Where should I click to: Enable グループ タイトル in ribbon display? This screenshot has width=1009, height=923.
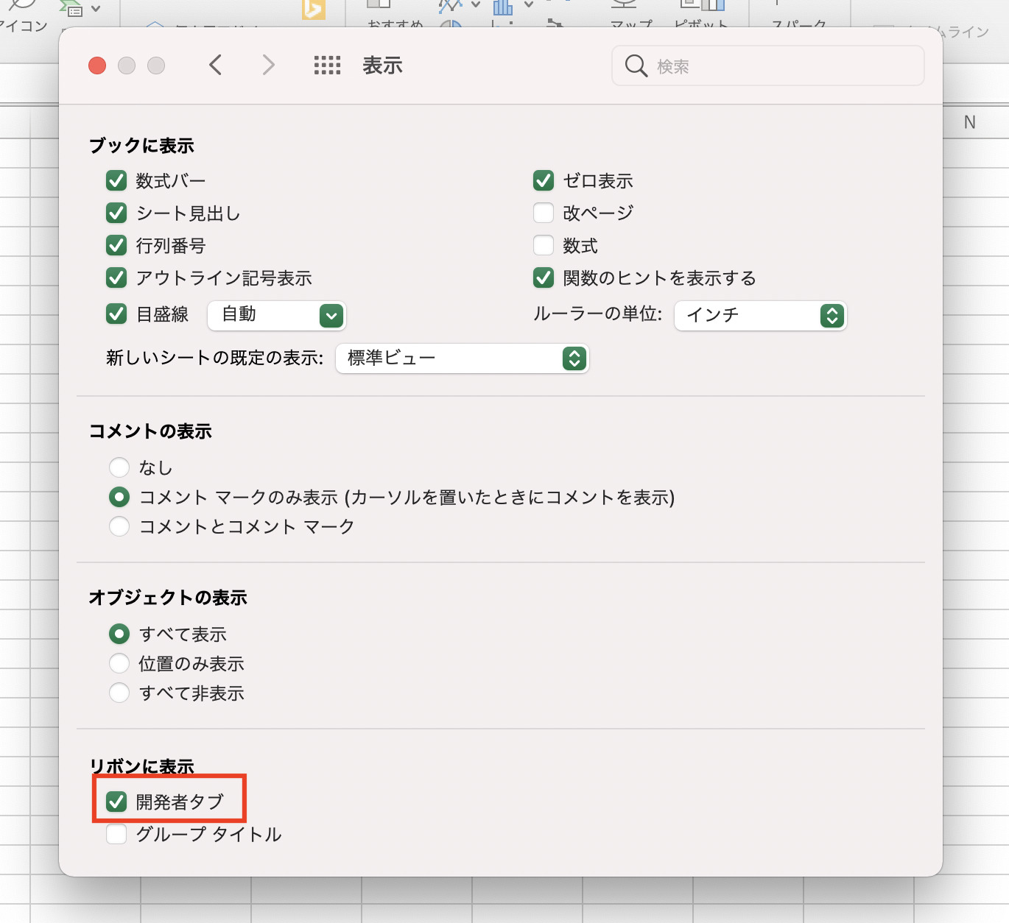click(116, 834)
